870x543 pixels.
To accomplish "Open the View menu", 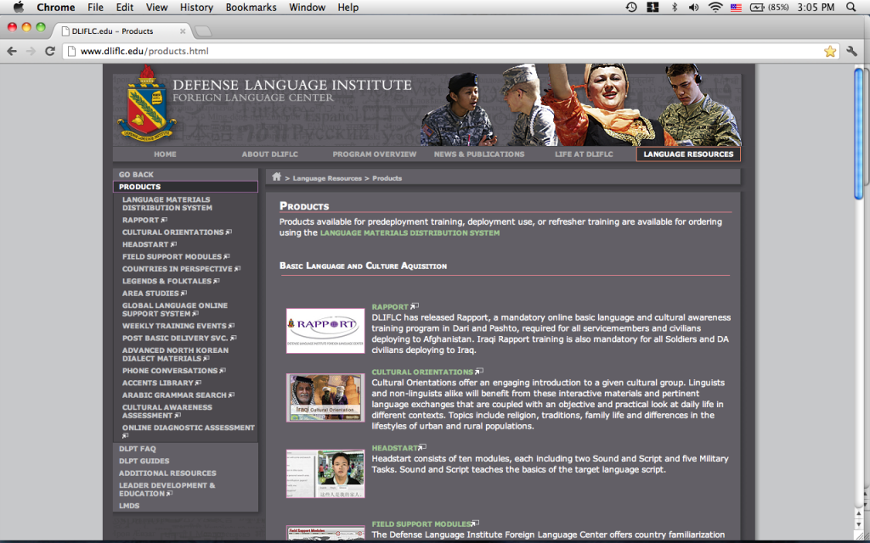I will click(x=156, y=7).
